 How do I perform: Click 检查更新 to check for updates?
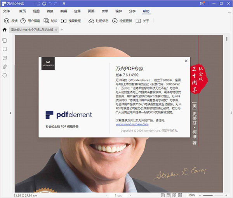coord(122,21)
